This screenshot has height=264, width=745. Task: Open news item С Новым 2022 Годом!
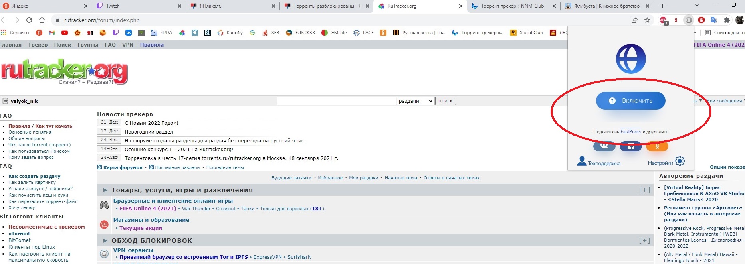pos(151,123)
